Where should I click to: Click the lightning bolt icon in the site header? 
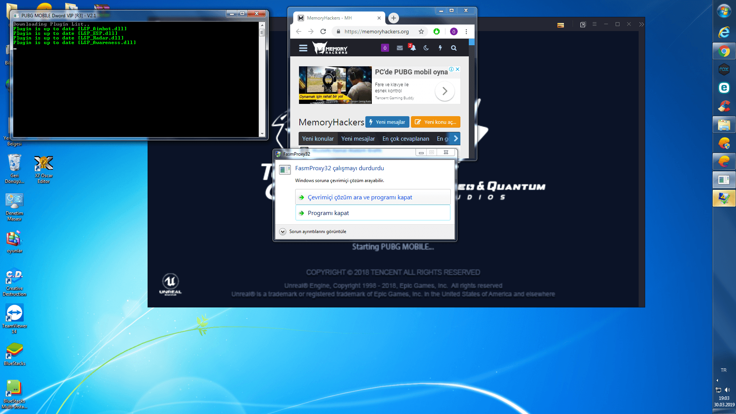(x=440, y=48)
